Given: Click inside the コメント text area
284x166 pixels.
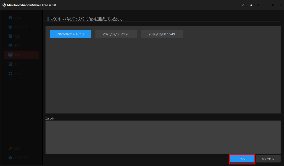Looking at the screenshot, I should coord(163,137).
